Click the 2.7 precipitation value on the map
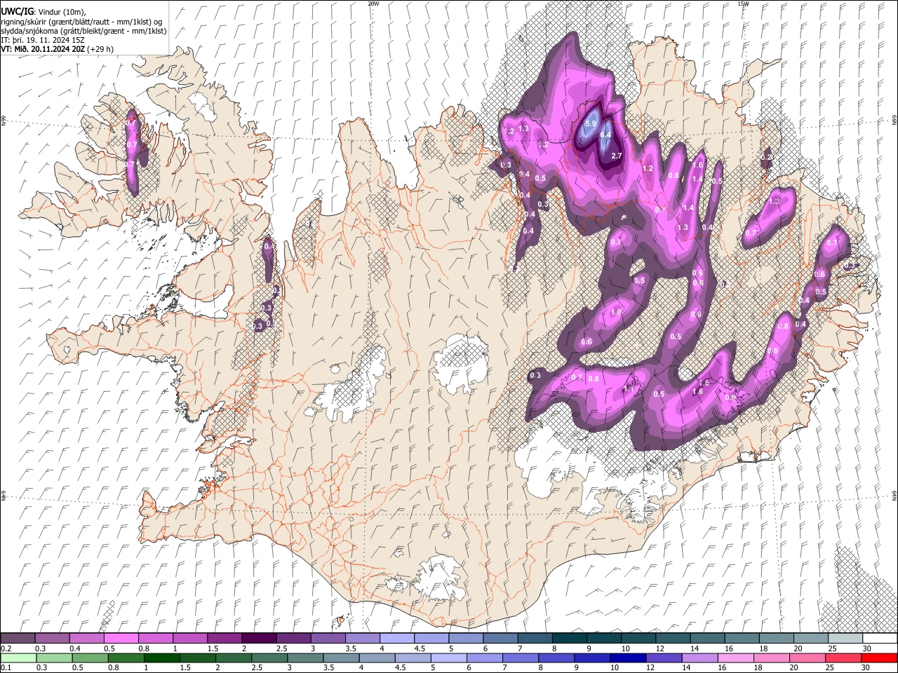Viewport: 898px width, 673px height. pos(617,155)
